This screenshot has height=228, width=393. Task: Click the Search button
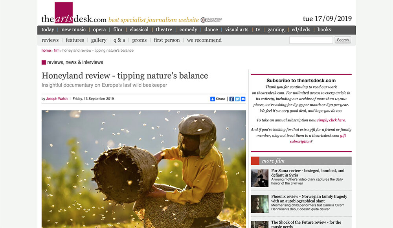pyautogui.click(x=343, y=40)
